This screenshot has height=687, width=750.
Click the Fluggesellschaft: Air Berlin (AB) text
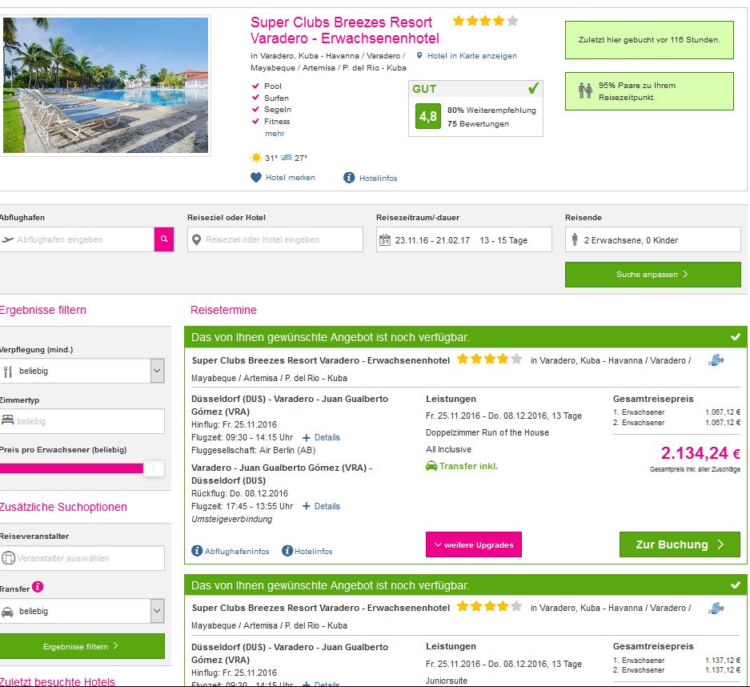(253, 450)
